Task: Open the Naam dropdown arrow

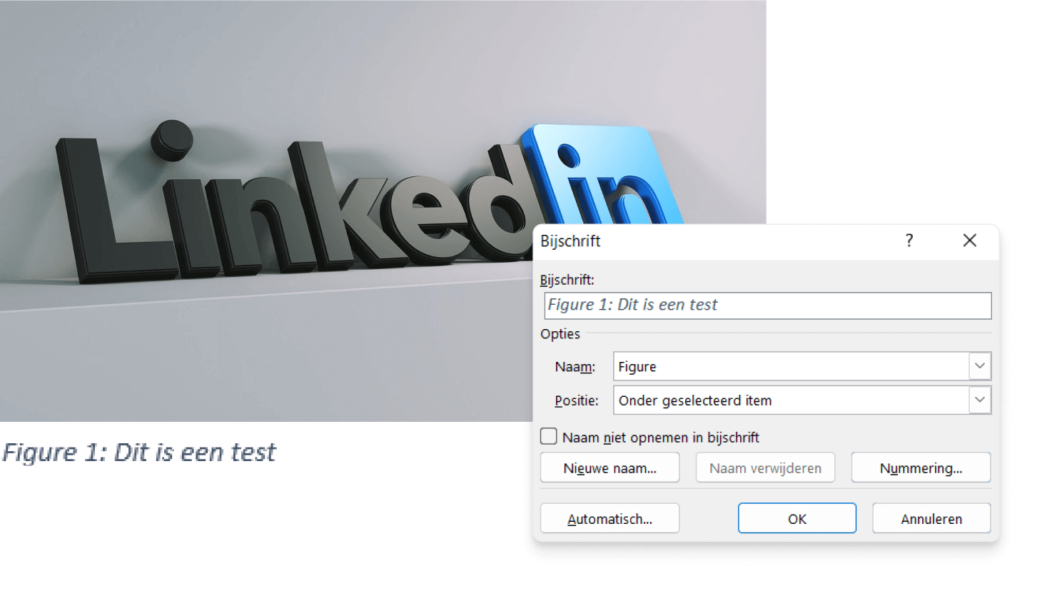Action: pos(980,366)
